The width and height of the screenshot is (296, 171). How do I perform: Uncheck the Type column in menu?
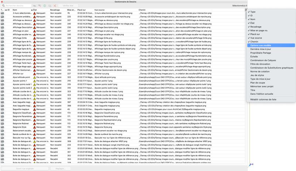click(271, 12)
